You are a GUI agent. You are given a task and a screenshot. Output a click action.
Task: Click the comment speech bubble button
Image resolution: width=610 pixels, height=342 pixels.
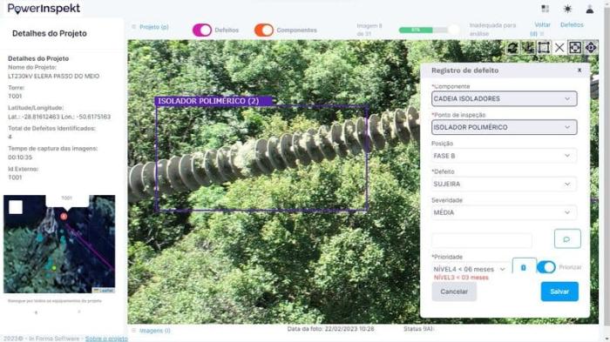(x=567, y=238)
